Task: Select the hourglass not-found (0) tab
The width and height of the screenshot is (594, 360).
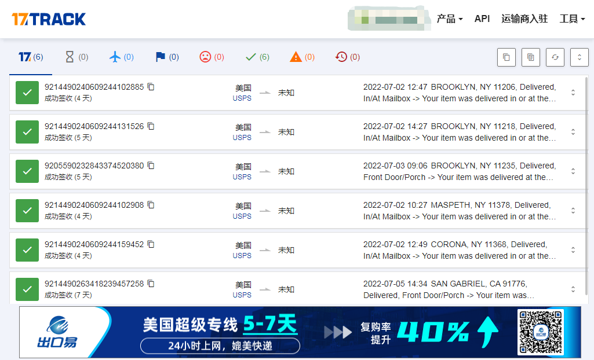Action: tap(77, 57)
